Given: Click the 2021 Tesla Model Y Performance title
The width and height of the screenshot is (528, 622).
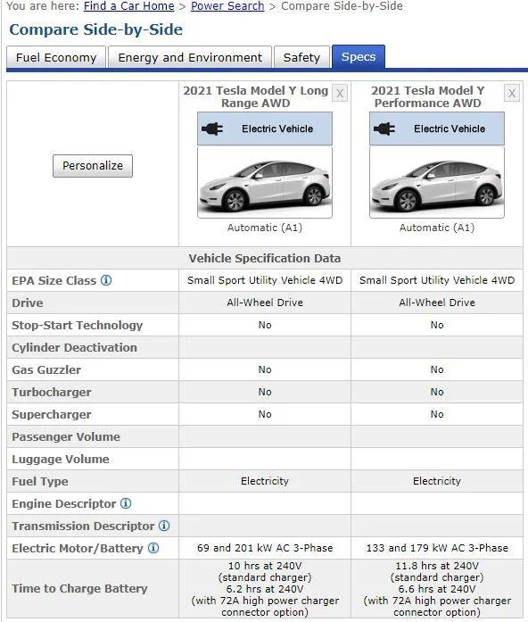Looking at the screenshot, I should 428,96.
